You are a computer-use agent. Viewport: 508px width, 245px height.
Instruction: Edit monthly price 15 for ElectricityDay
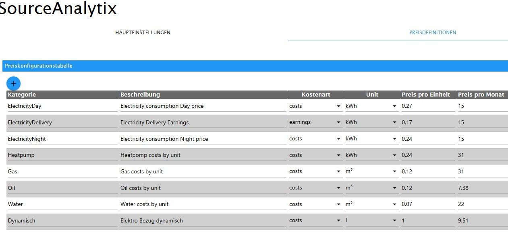pos(483,106)
